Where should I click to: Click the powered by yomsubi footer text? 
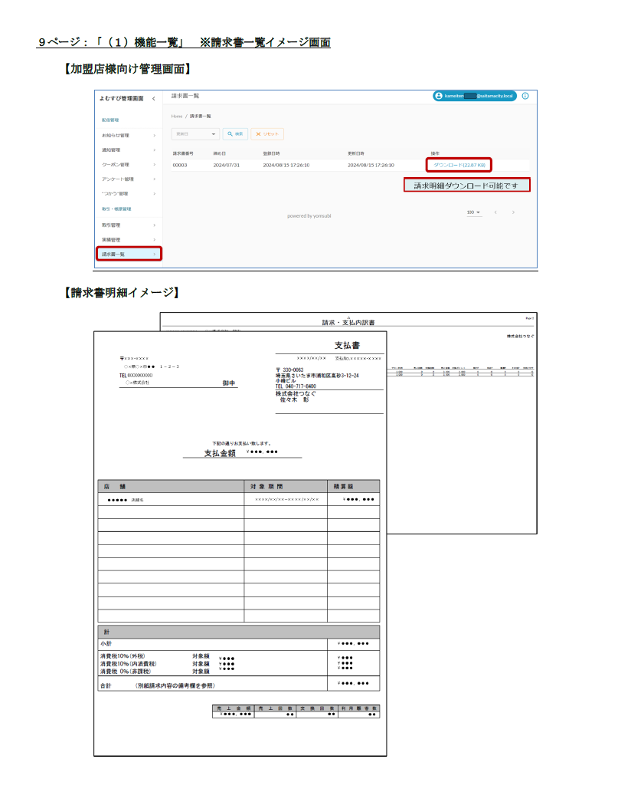click(x=309, y=216)
